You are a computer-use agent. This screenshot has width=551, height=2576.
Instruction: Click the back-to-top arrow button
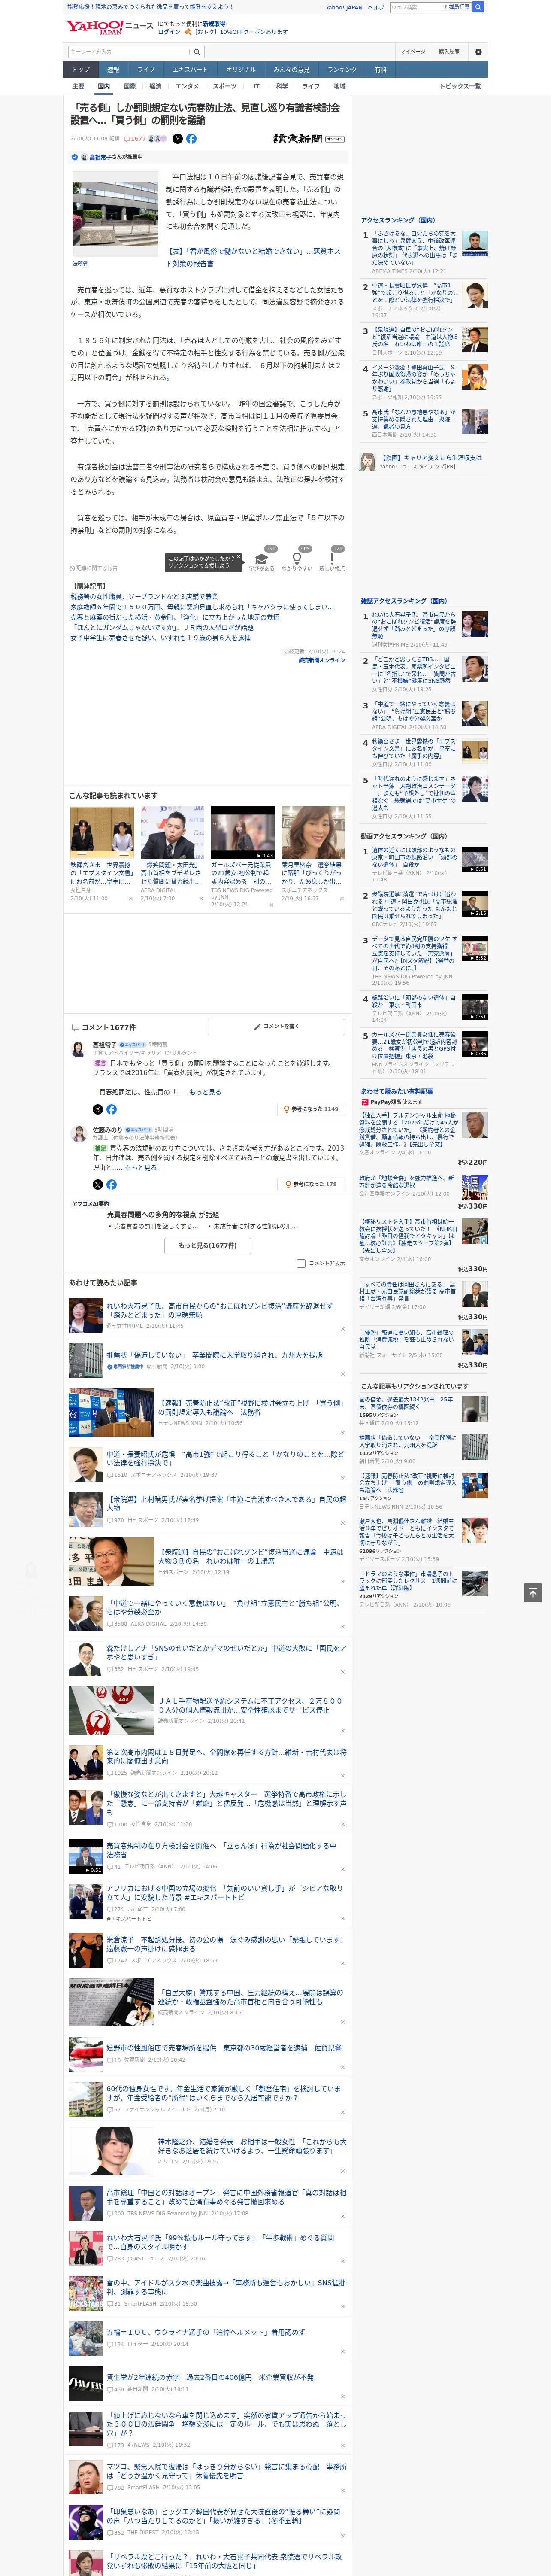[x=533, y=1592]
